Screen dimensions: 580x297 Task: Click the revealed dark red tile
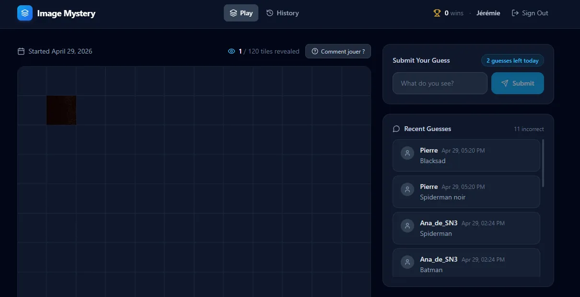point(61,110)
